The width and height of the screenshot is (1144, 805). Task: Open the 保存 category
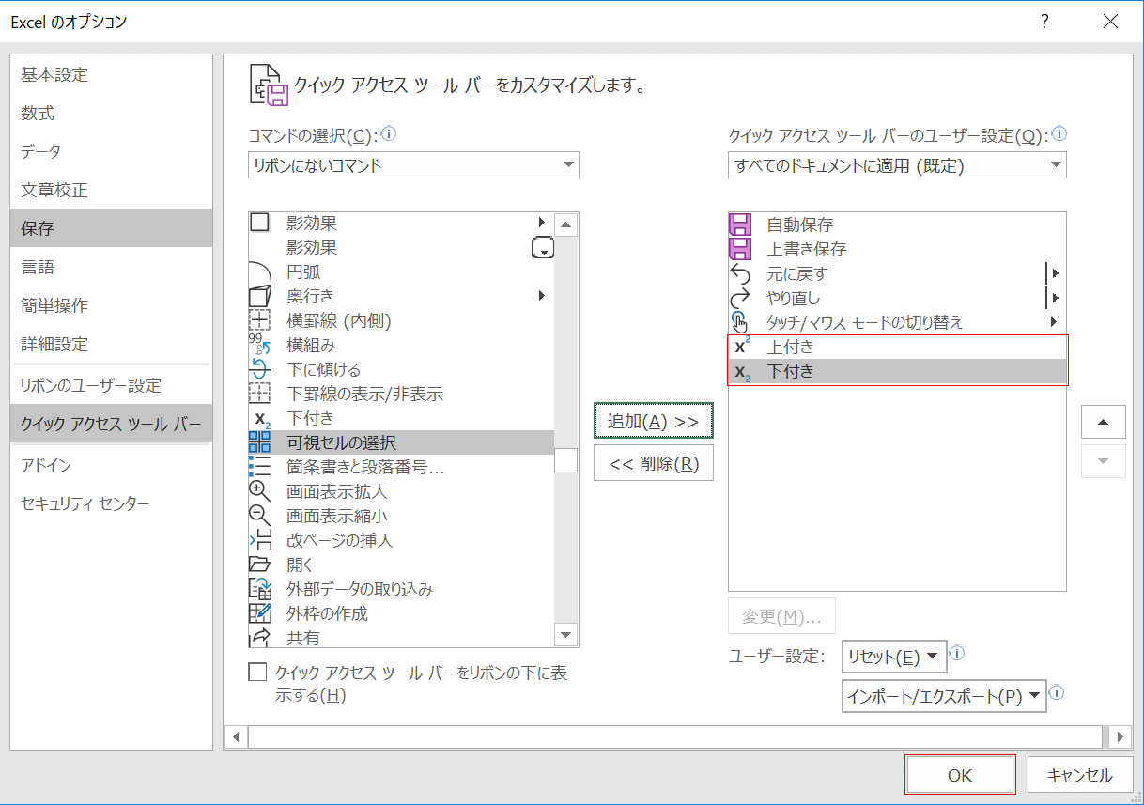point(112,228)
